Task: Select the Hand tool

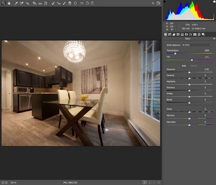Action: 9,3
